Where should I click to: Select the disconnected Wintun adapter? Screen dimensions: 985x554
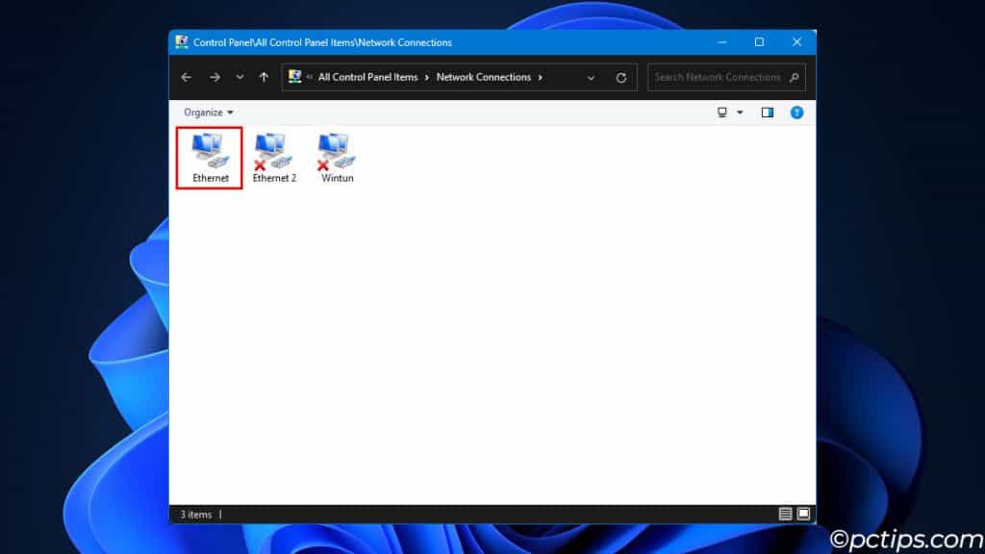[x=336, y=154]
